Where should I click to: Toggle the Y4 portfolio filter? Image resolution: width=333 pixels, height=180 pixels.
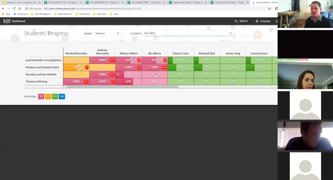[62, 96]
